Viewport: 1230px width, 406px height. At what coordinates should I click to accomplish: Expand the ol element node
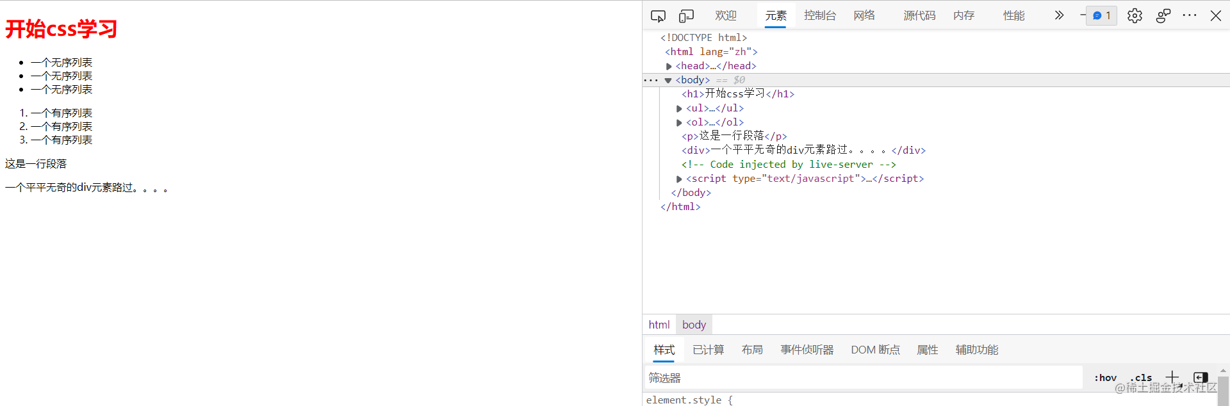679,122
